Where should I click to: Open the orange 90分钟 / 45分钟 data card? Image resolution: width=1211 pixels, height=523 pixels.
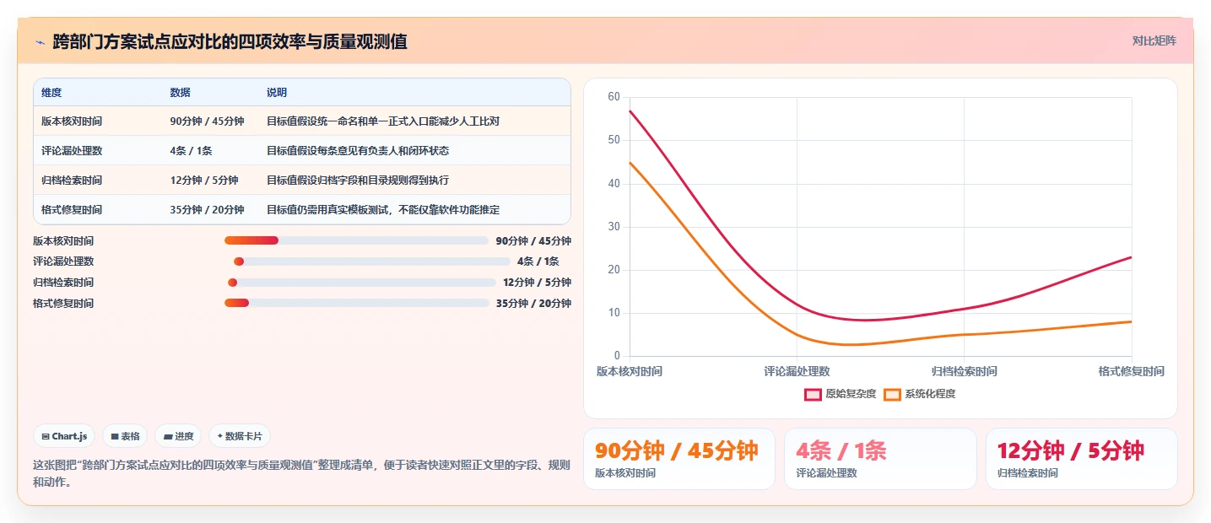679,459
